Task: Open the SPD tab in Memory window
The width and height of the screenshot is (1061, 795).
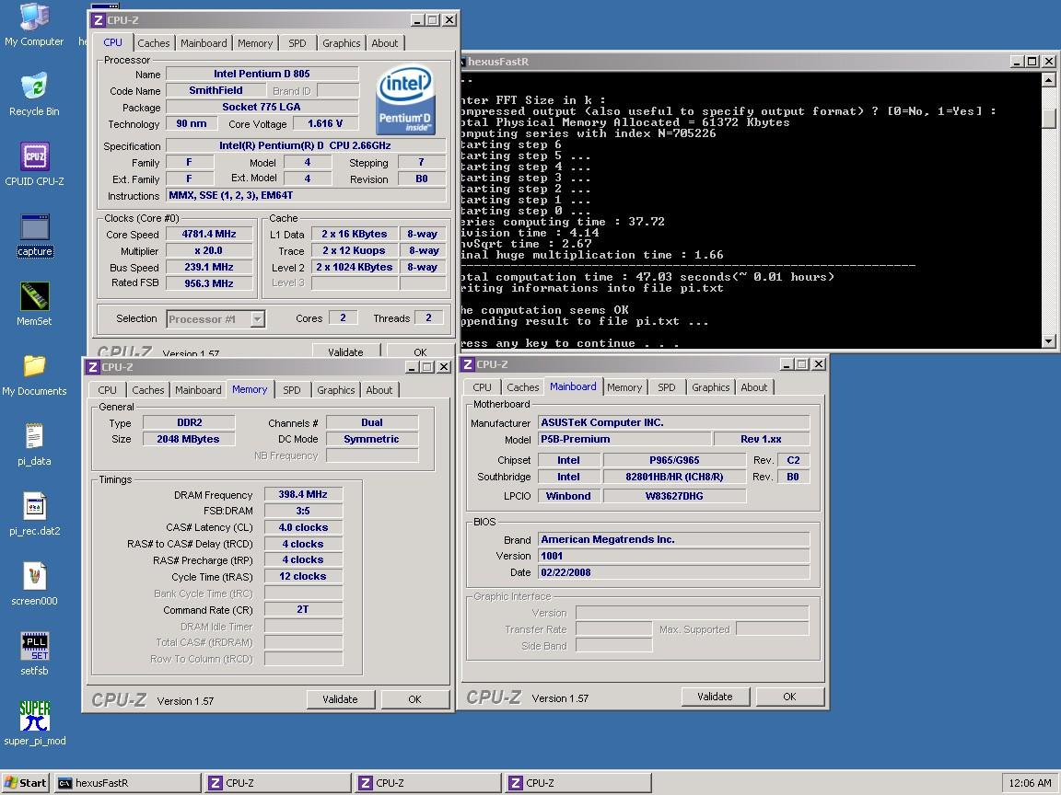Action: (292, 390)
